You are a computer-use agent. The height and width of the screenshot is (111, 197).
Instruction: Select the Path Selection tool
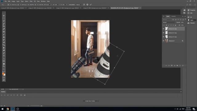pos(4,58)
